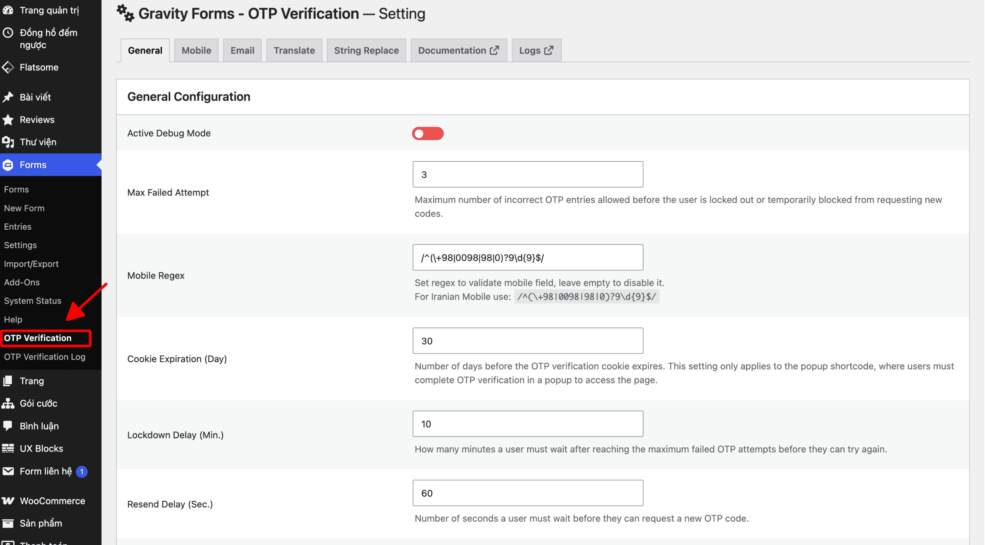Click the Bình luận comment bubble icon
Image resolution: width=985 pixels, height=545 pixels.
[8, 426]
